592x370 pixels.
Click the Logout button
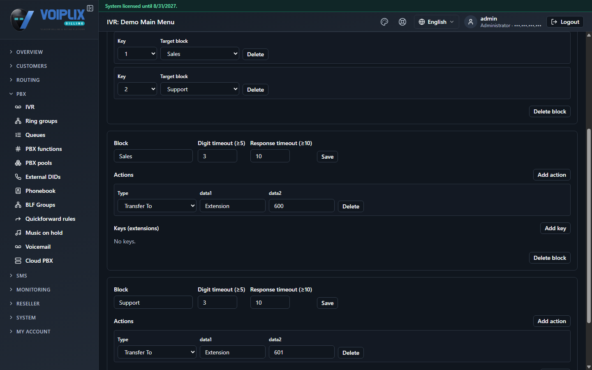pyautogui.click(x=565, y=22)
